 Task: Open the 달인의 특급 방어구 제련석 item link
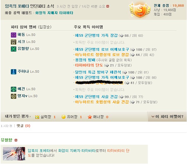pos(98,72)
